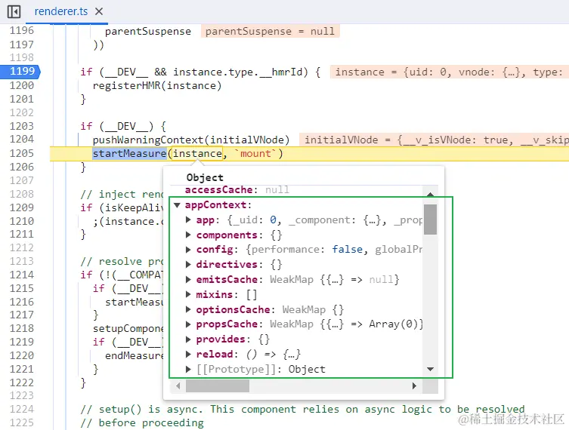Set breakpoint on line number 1220
Viewport: 569px width, 430px height.
pyautogui.click(x=22, y=355)
